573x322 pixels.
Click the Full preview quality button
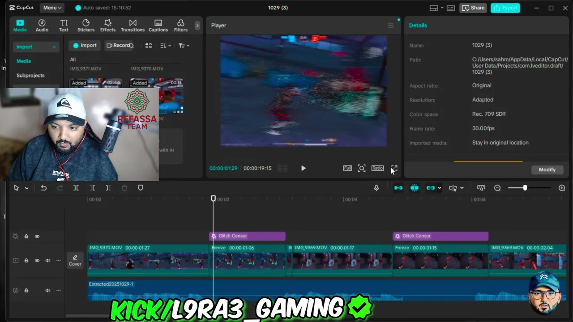(x=347, y=168)
